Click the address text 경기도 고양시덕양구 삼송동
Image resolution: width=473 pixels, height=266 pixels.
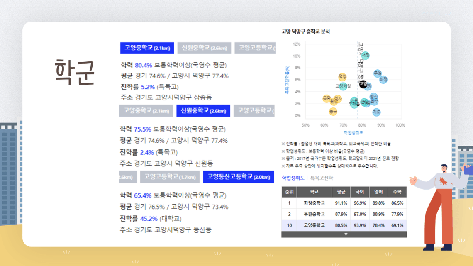click(x=173, y=98)
